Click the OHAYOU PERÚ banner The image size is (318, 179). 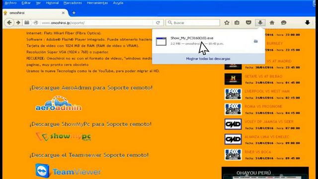(x=265, y=173)
